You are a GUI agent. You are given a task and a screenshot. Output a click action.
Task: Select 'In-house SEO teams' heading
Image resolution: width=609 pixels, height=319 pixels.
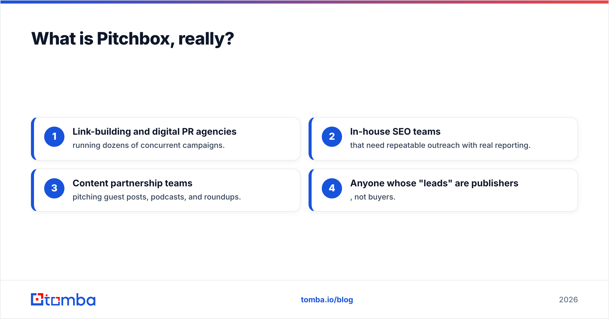click(x=395, y=132)
